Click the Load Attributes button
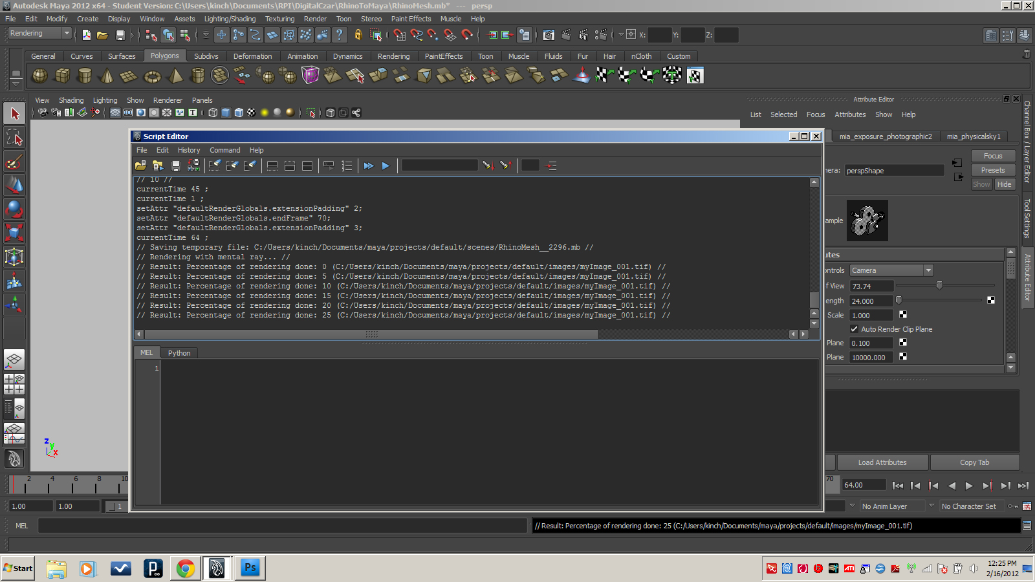1035x582 pixels. (882, 462)
